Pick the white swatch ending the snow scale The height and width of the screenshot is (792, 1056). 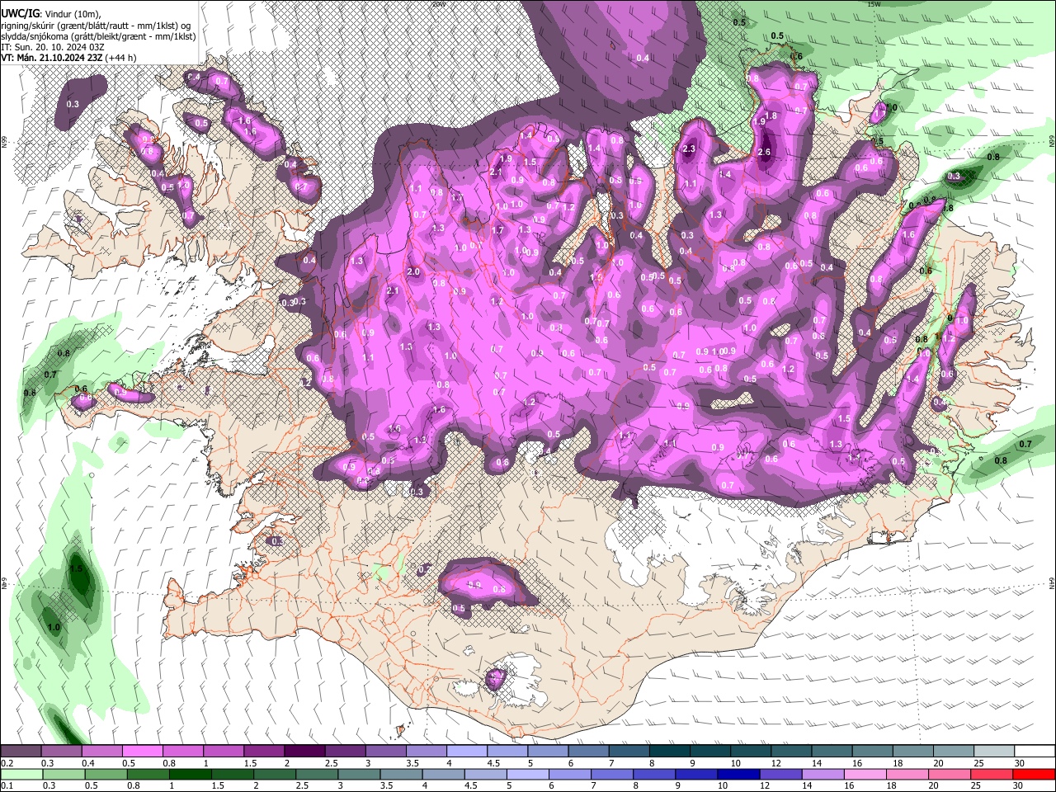click(x=1035, y=752)
